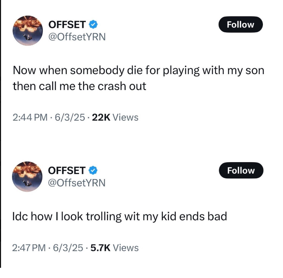The width and height of the screenshot is (283, 278).
Task: Visit the @OffsetYRN handle in the first tweet
Action: tap(77, 36)
